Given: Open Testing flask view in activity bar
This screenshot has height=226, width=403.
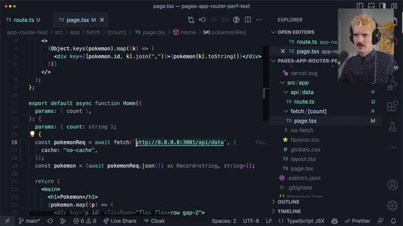Looking at the screenshot, I should coord(392,127).
